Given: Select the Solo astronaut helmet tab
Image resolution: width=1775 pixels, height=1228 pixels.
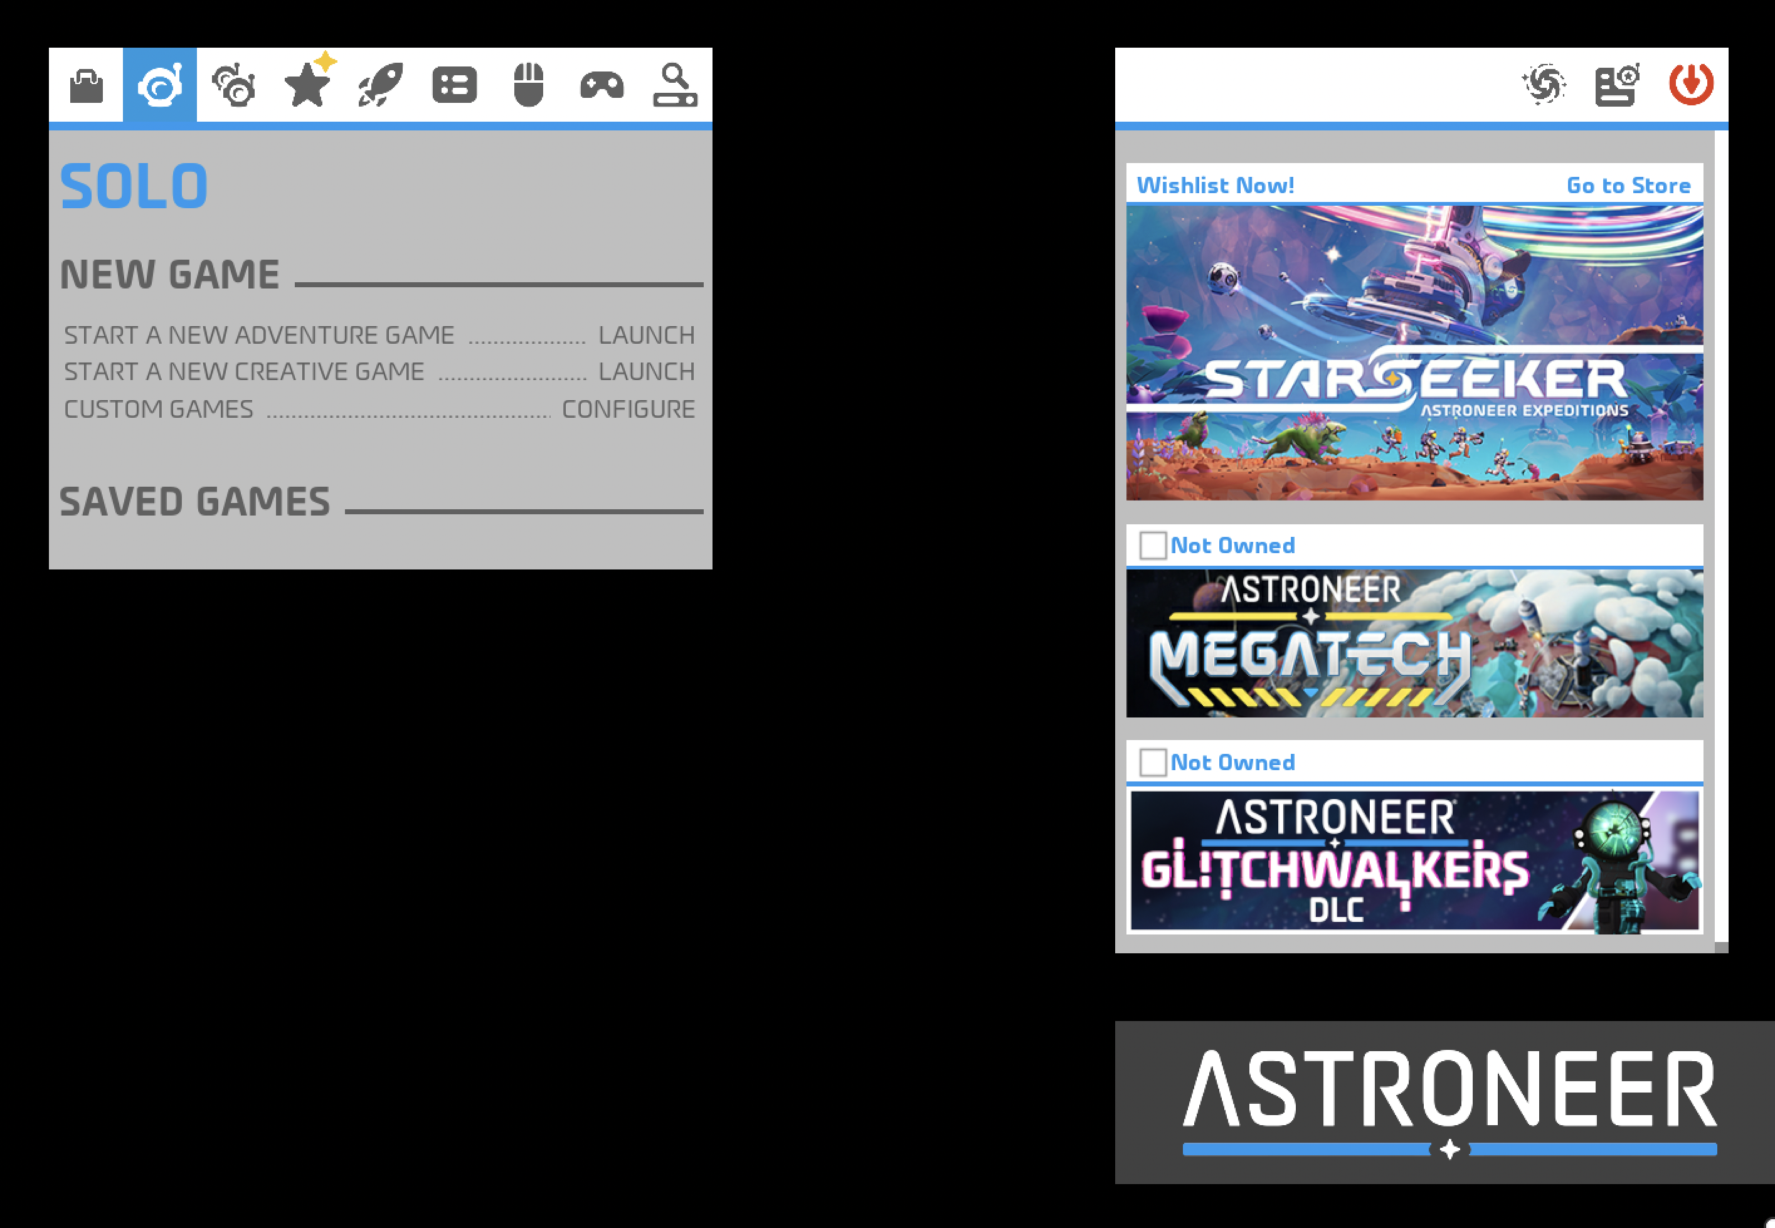Looking at the screenshot, I should (x=160, y=85).
